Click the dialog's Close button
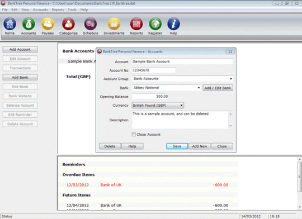This screenshot has height=219, width=302. pyautogui.click(x=222, y=146)
